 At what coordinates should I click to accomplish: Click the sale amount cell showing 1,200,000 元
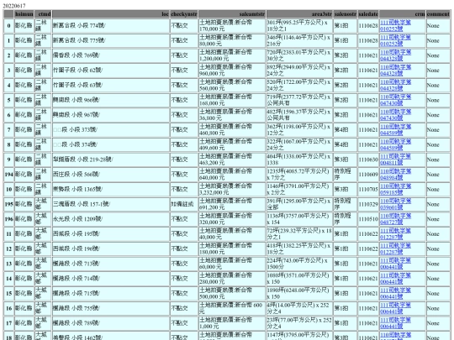(232, 55)
